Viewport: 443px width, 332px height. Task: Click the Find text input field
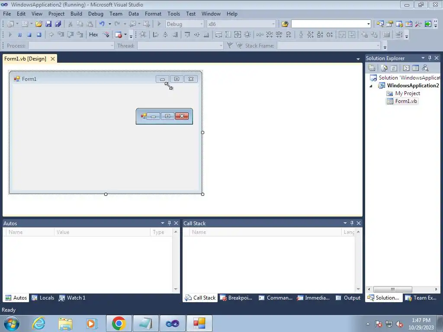(x=329, y=24)
